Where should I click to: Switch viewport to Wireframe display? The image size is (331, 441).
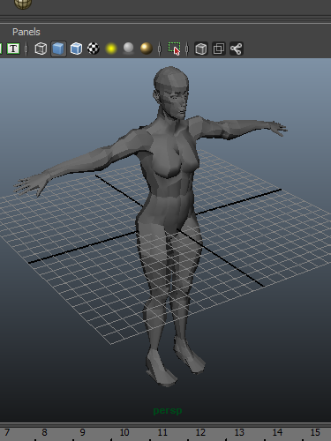(x=41, y=49)
